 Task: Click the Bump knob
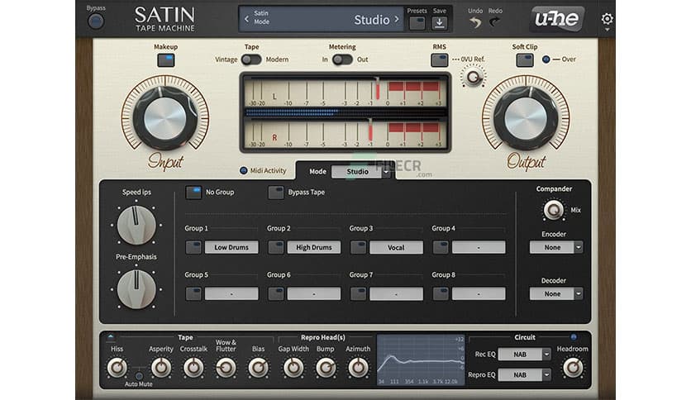click(326, 368)
